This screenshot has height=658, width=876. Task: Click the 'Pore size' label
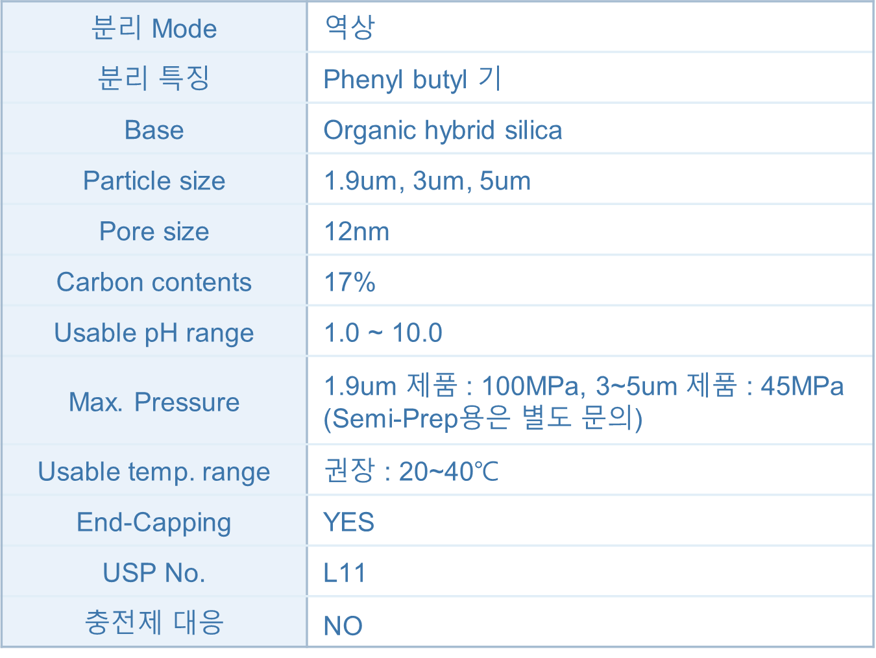pos(154,231)
